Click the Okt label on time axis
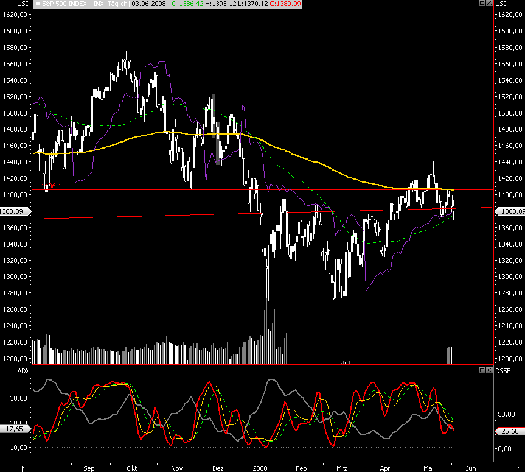This screenshot has height=472, width=525. coord(132,468)
